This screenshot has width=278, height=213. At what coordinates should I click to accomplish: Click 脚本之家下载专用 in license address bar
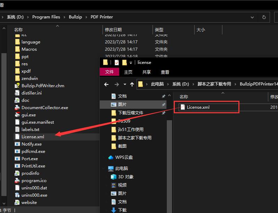(214, 84)
